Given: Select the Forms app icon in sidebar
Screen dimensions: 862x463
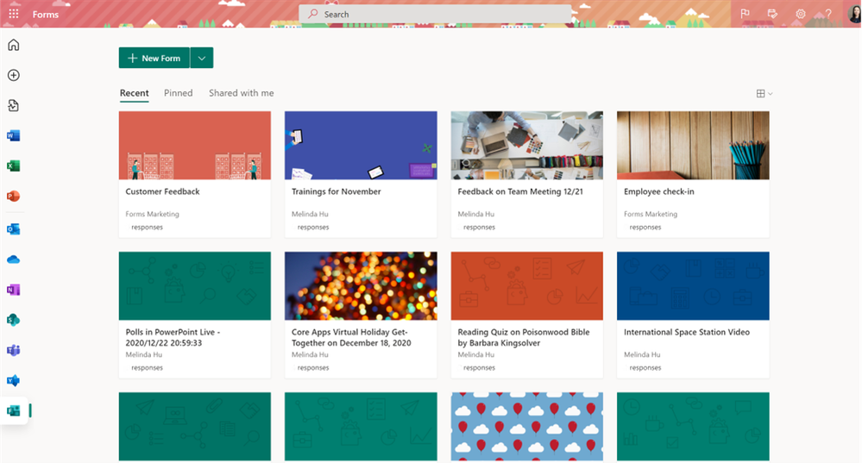Looking at the screenshot, I should tap(14, 410).
